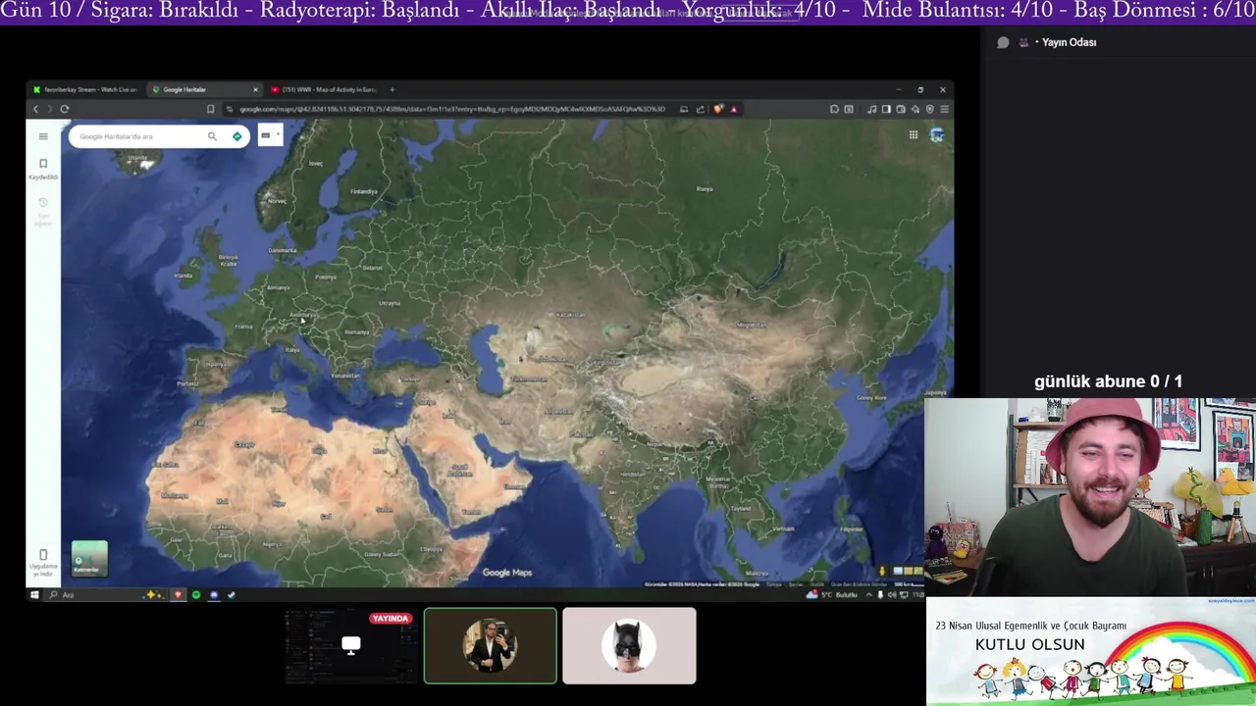
Task: Open Kaydedildi saved places in sidebar
Action: 43,169
